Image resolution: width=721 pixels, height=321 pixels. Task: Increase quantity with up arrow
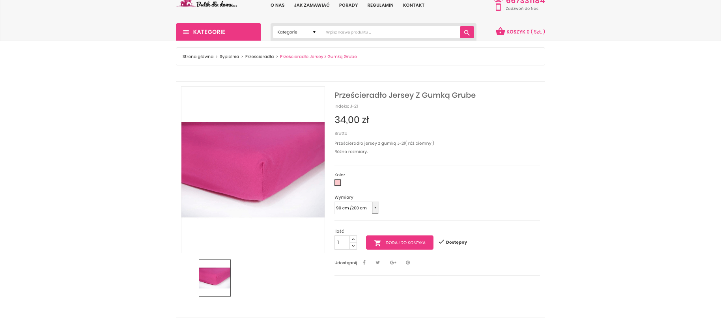[x=353, y=239]
